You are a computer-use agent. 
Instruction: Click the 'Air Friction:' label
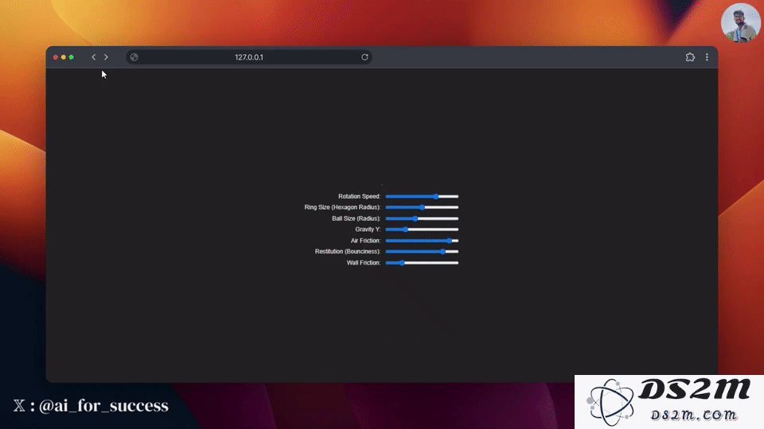pyautogui.click(x=365, y=240)
